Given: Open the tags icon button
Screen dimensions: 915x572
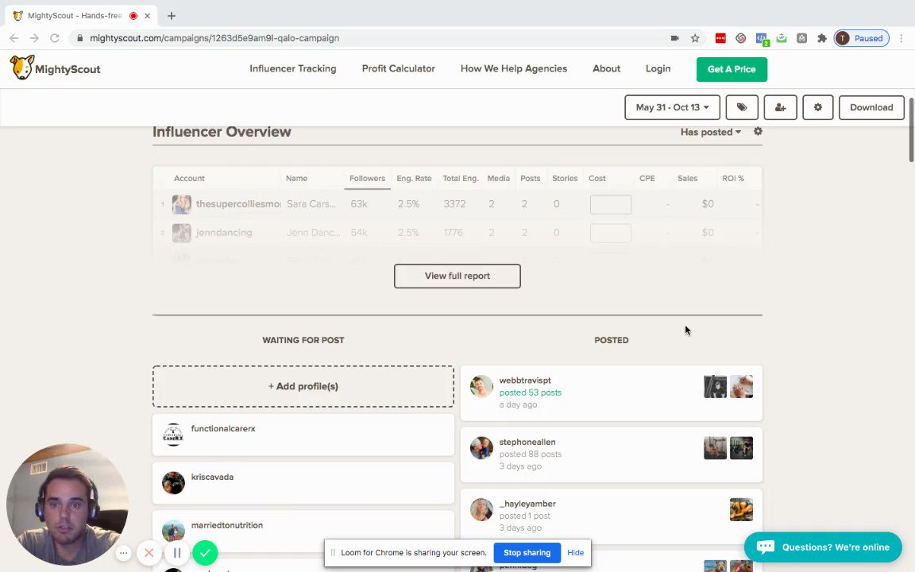Looking at the screenshot, I should tap(742, 107).
